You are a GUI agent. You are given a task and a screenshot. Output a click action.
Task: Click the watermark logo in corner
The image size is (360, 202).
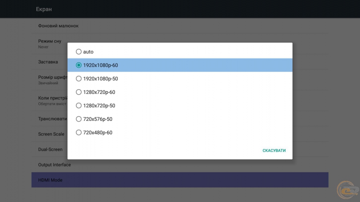pyautogui.click(x=347, y=190)
